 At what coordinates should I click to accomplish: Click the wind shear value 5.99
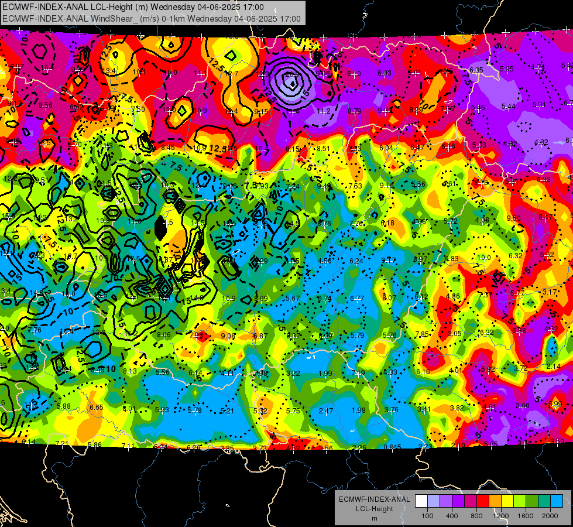555,404
